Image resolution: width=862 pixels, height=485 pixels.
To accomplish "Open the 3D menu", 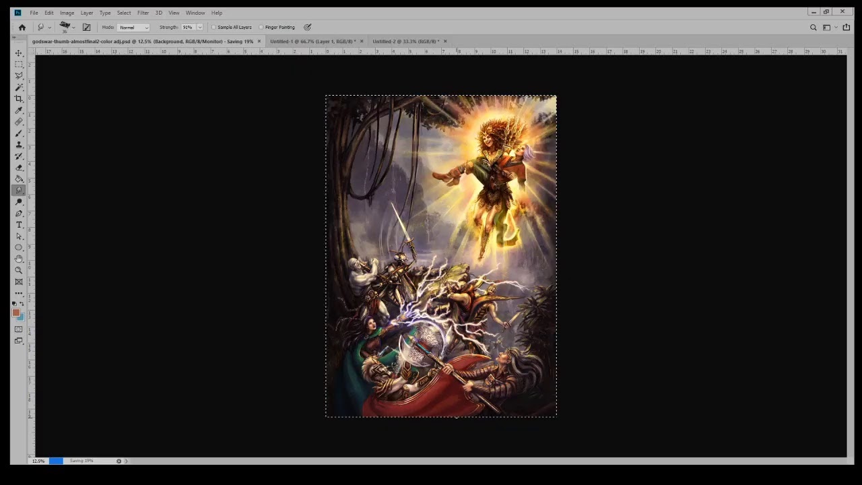I will (159, 13).
